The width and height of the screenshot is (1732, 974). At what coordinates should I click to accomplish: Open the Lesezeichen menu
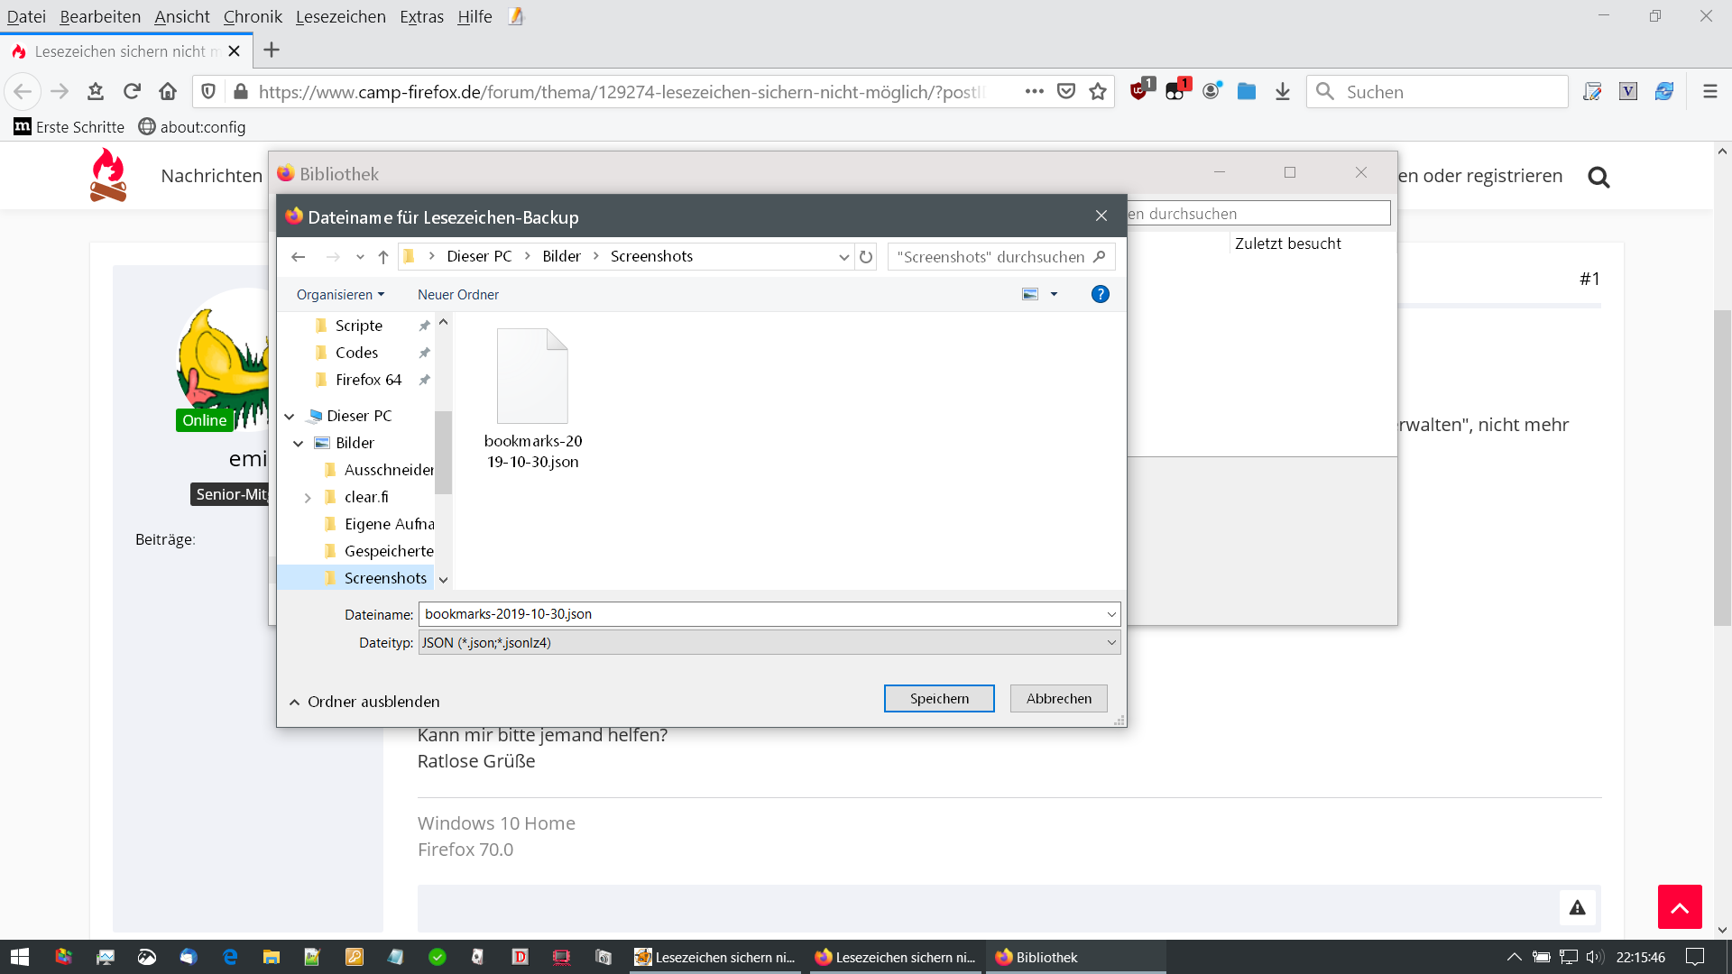[340, 16]
